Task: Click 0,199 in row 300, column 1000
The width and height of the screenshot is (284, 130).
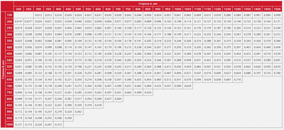Action: [x=178, y=34]
